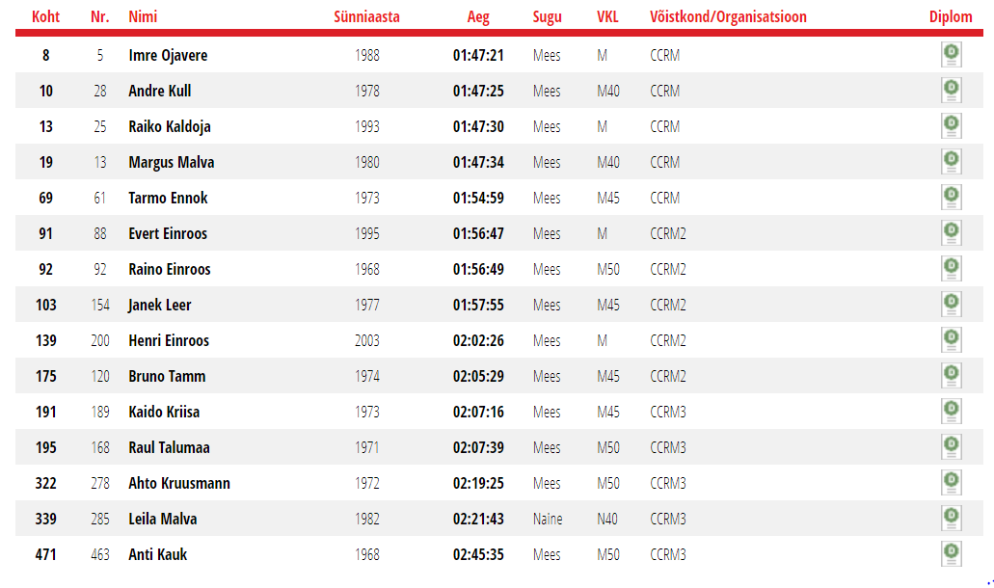The width and height of the screenshot is (994, 588).
Task: Open diploma icon in Tarmo Ennok row
Action: pos(951,197)
